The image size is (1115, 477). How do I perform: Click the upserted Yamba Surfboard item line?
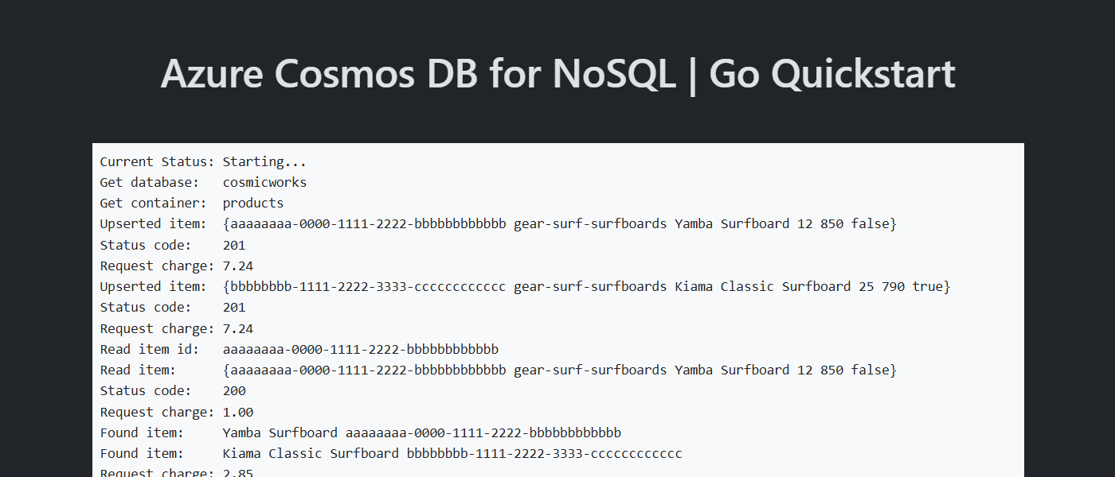click(x=559, y=224)
